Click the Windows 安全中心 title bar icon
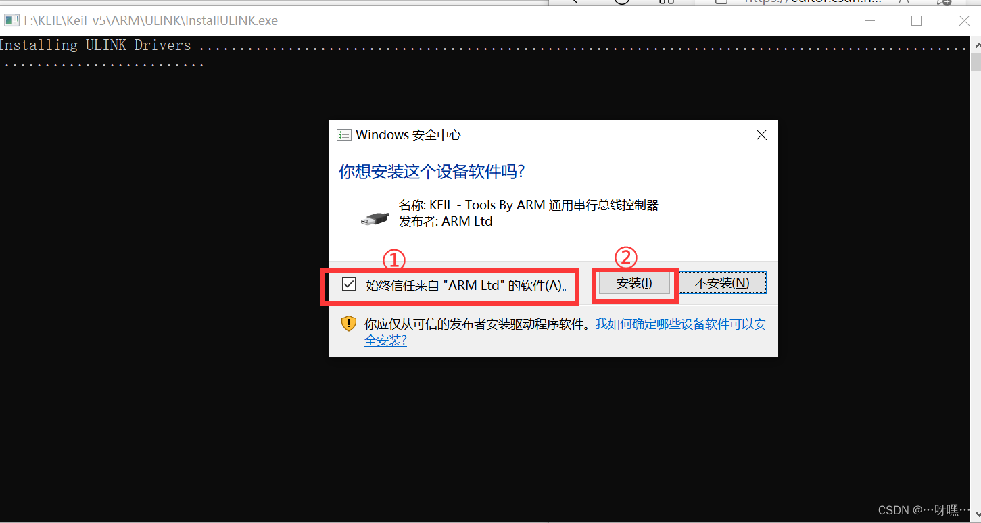Viewport: 981px width, 523px height. coord(343,135)
